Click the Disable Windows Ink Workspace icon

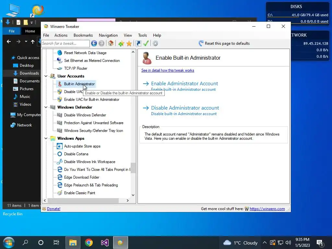click(x=60, y=162)
